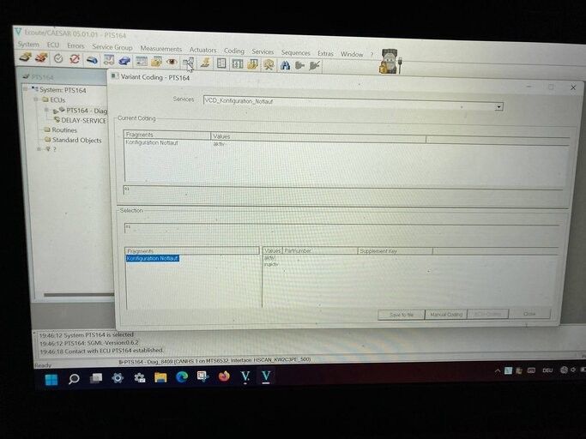The height and width of the screenshot is (439, 586).
Task: Open the Window menu
Action: (352, 54)
